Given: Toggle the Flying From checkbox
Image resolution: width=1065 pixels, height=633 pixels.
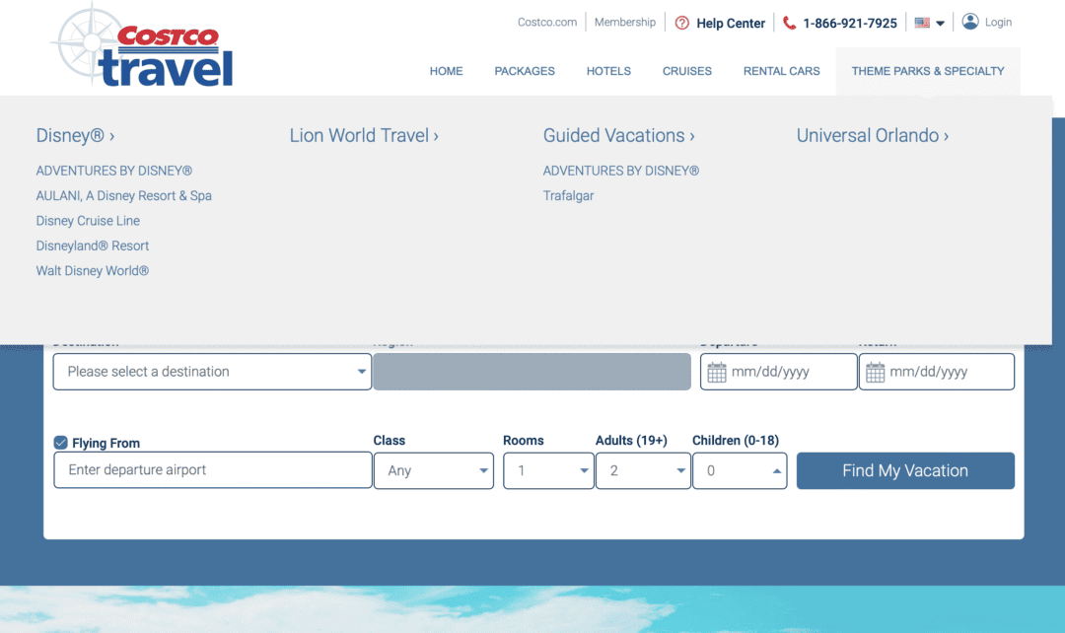Looking at the screenshot, I should (x=61, y=443).
